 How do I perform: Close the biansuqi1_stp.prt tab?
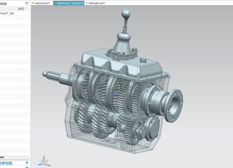point(83,3)
